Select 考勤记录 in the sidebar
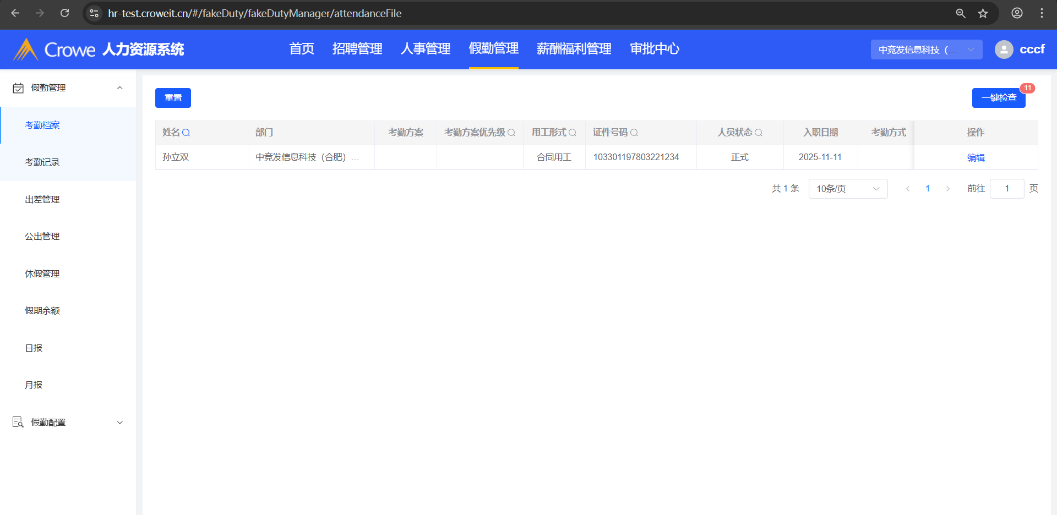 click(42, 162)
